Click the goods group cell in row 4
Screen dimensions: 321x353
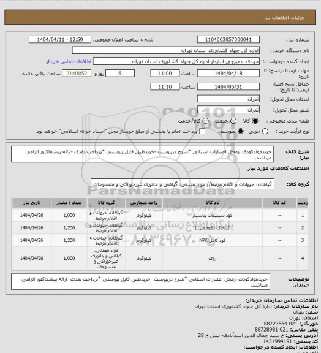106,259
